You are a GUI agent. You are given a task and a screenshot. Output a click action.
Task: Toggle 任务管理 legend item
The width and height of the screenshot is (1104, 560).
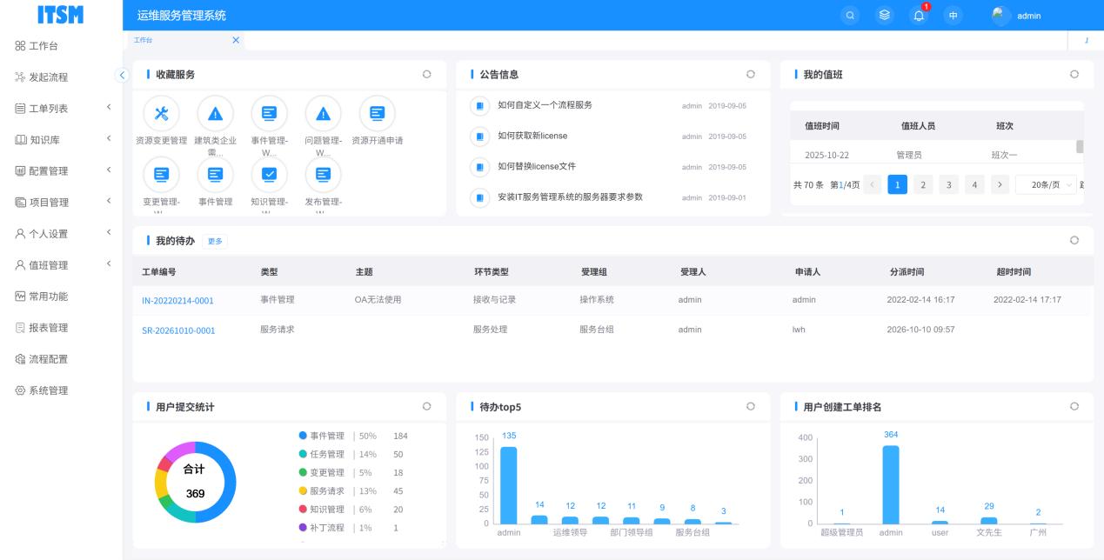(x=322, y=454)
